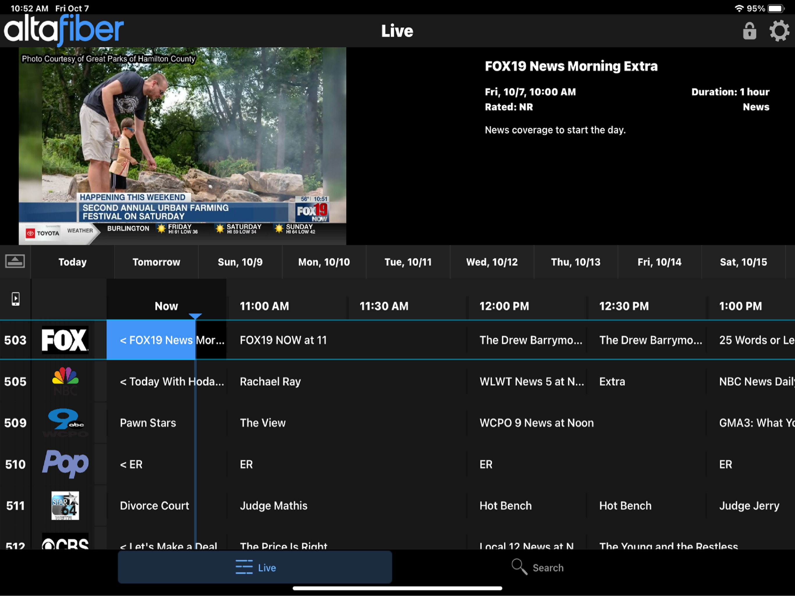The image size is (795, 596).
Task: Select channel number 510
Action: (15, 464)
